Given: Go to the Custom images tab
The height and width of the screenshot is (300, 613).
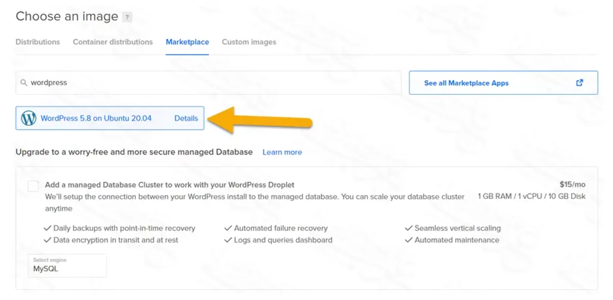Looking at the screenshot, I should [x=249, y=42].
